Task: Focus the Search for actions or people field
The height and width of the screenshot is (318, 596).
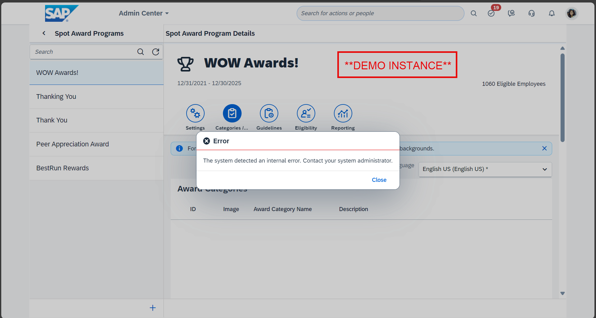Action: point(380,13)
